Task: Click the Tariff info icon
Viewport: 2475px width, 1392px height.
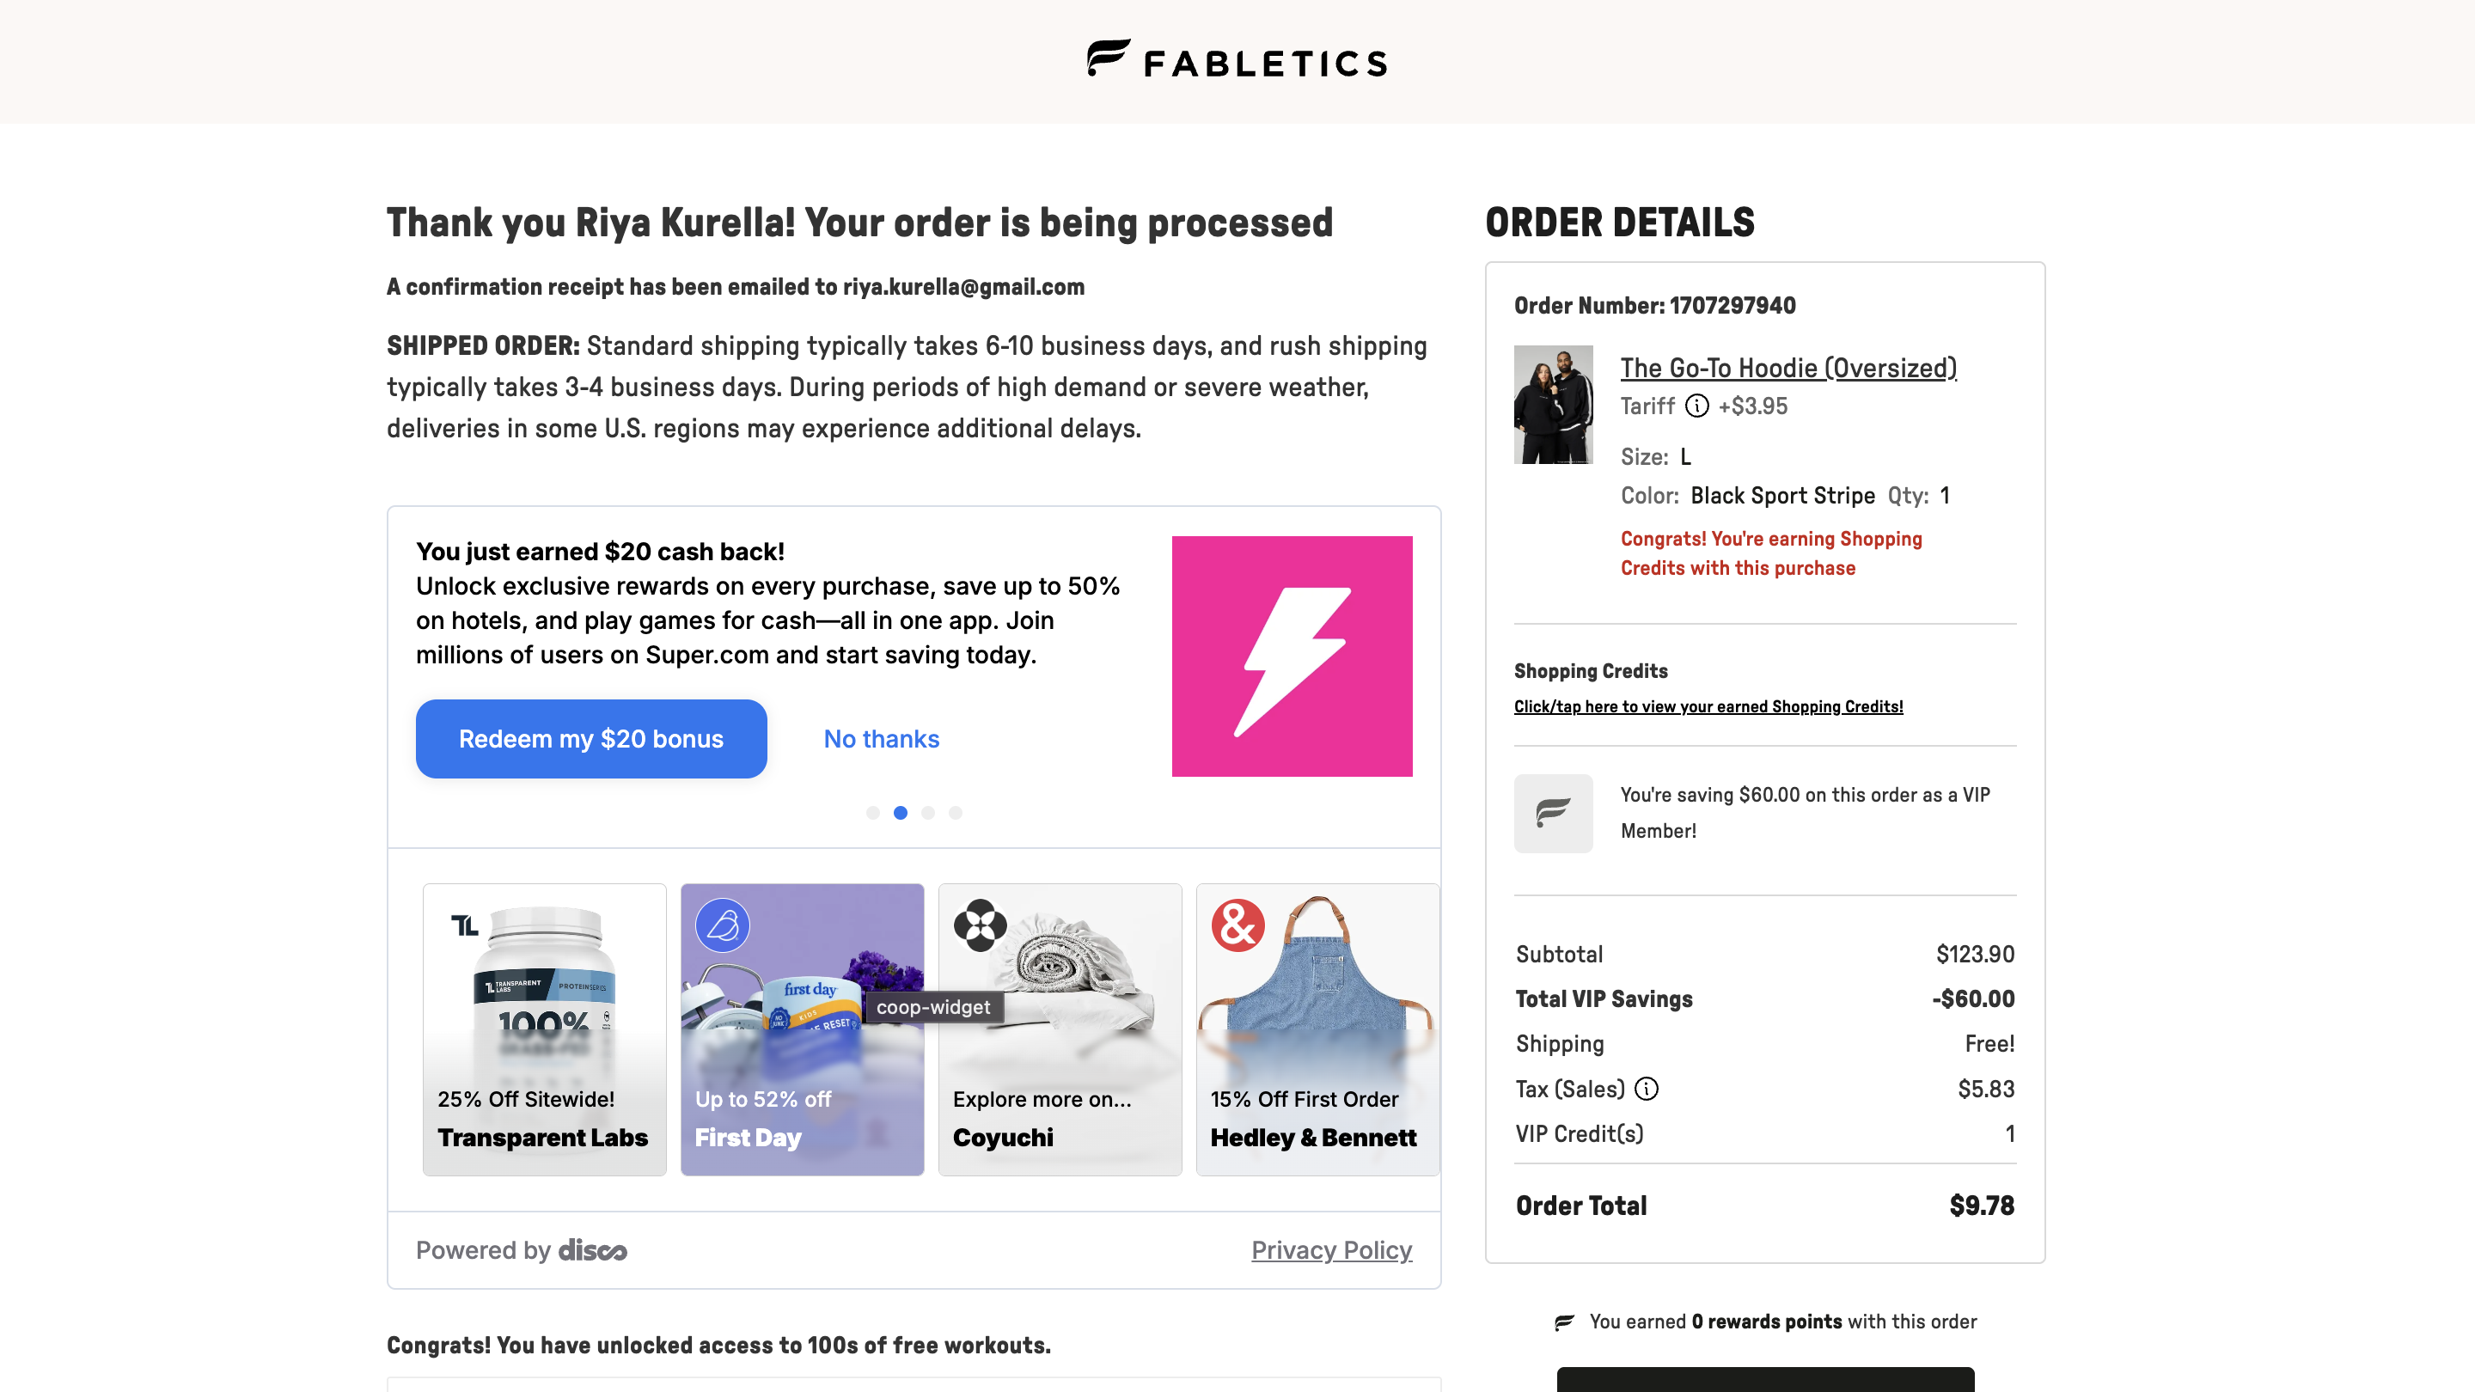Action: (1696, 406)
